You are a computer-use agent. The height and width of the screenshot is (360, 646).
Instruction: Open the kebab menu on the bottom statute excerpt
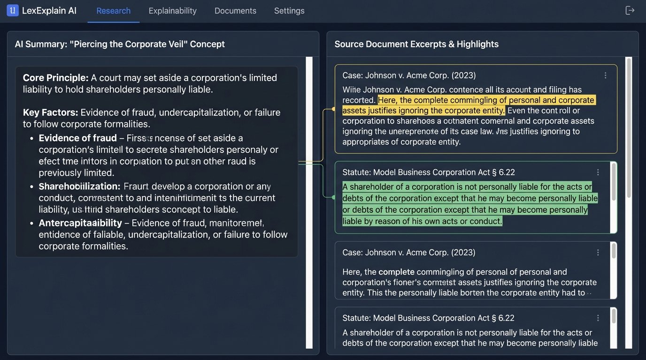(x=598, y=318)
